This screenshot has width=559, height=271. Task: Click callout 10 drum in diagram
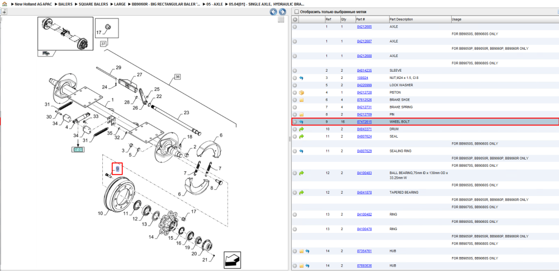click(101, 213)
